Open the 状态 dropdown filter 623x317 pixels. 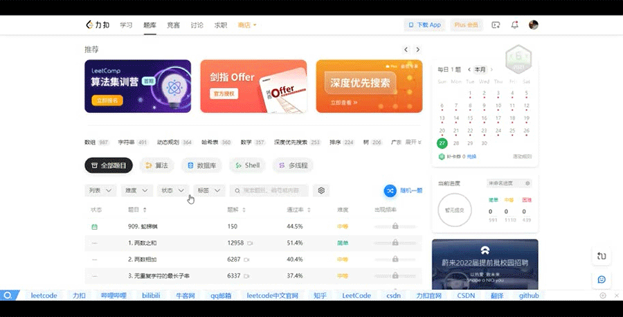pyautogui.click(x=173, y=190)
